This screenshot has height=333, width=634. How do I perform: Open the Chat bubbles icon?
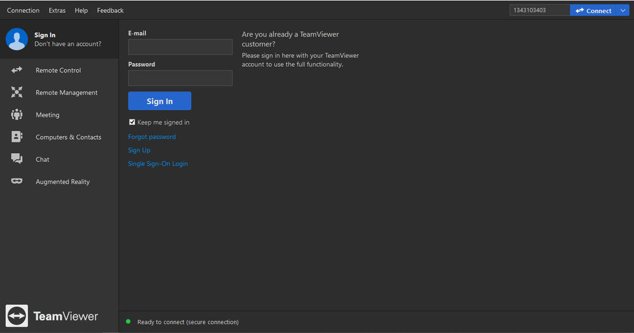(x=17, y=159)
